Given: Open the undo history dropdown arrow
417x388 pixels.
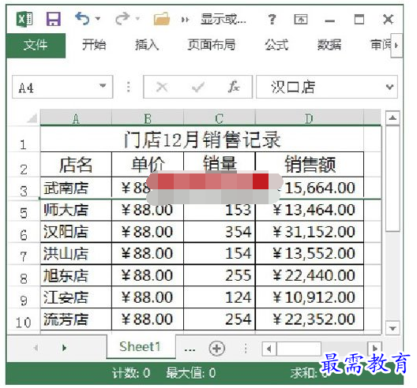Looking at the screenshot, I should coord(98,19).
